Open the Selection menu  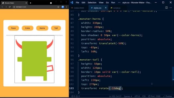(92, 2)
